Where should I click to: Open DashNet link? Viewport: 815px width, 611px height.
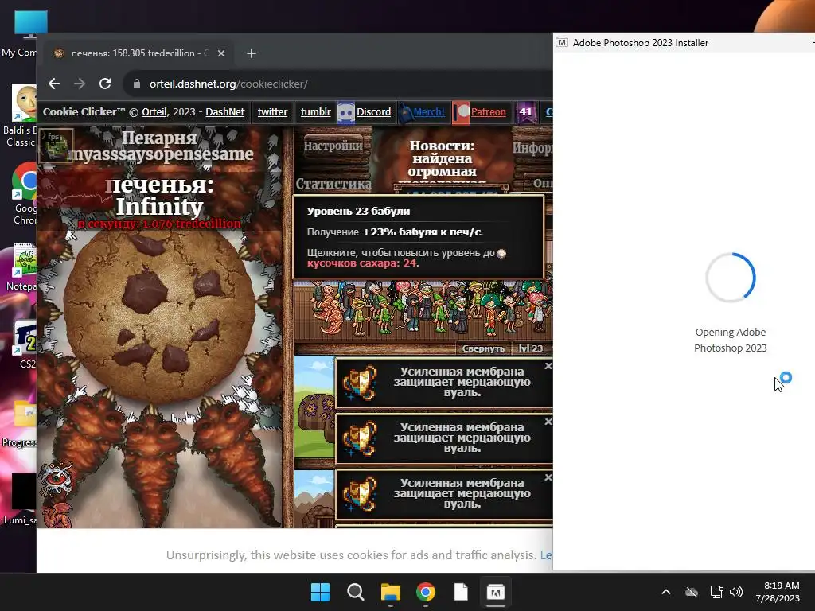pos(225,111)
